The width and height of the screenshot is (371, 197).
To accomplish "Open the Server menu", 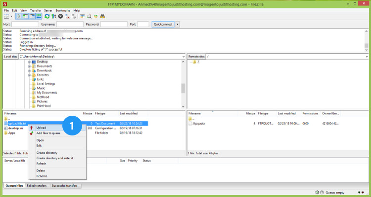I will [x=48, y=11].
